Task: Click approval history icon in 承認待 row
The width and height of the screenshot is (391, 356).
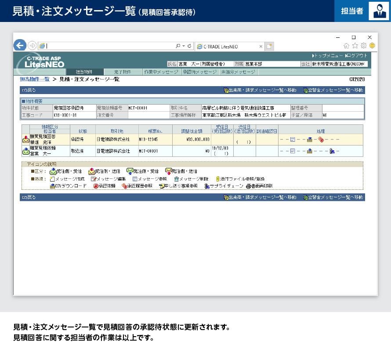Action: pyautogui.click(x=321, y=139)
